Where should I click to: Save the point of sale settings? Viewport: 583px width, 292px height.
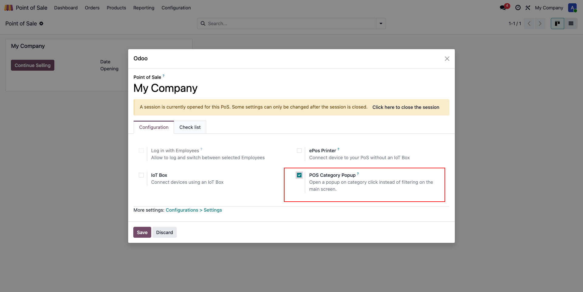142,232
